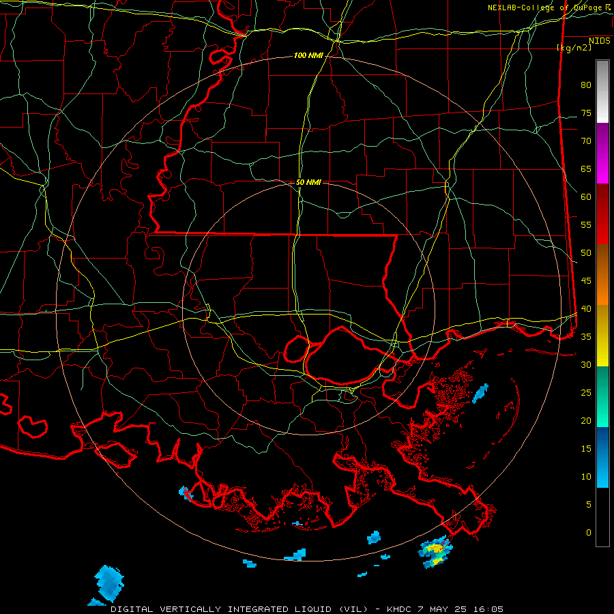Click the 25 value on the VIL scale

click(x=586, y=393)
